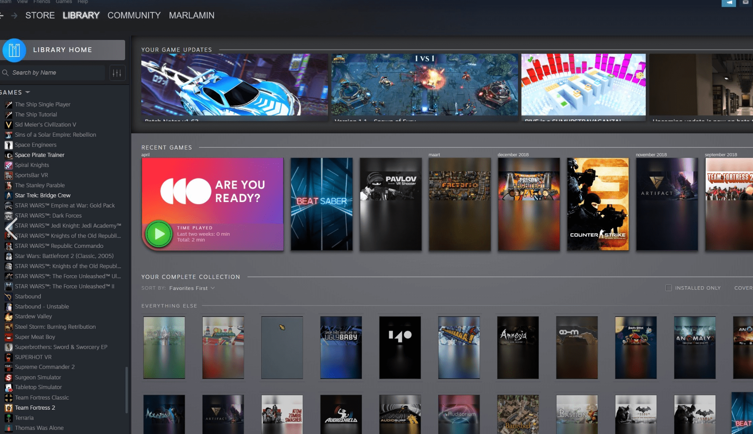Image resolution: width=753 pixels, height=434 pixels.
Task: Open the Store tab
Action: tap(40, 16)
